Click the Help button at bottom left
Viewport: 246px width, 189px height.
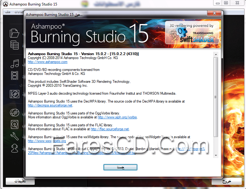pos(20,181)
